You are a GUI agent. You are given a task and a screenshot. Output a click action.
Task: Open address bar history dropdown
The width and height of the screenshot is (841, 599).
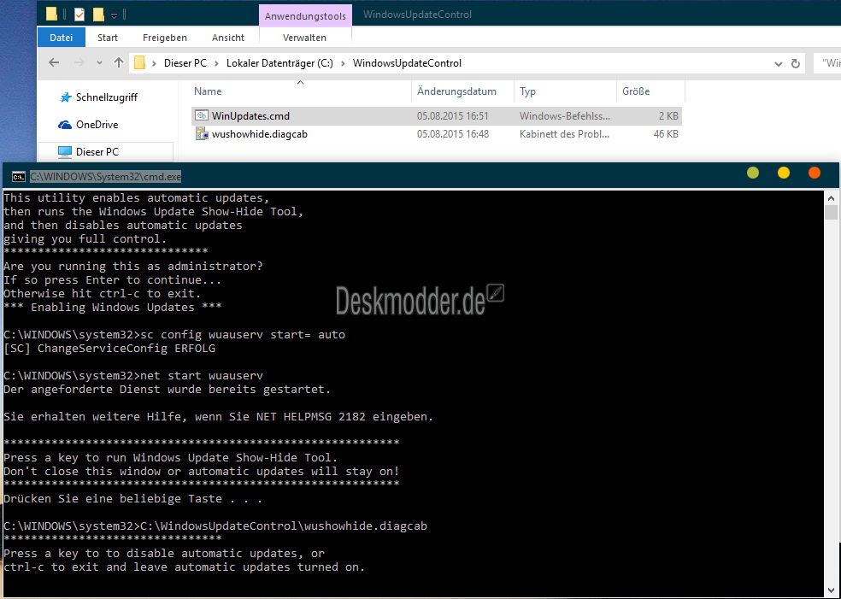(779, 64)
